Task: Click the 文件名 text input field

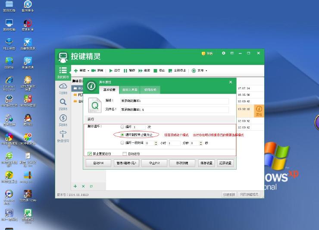Action: 174,110
